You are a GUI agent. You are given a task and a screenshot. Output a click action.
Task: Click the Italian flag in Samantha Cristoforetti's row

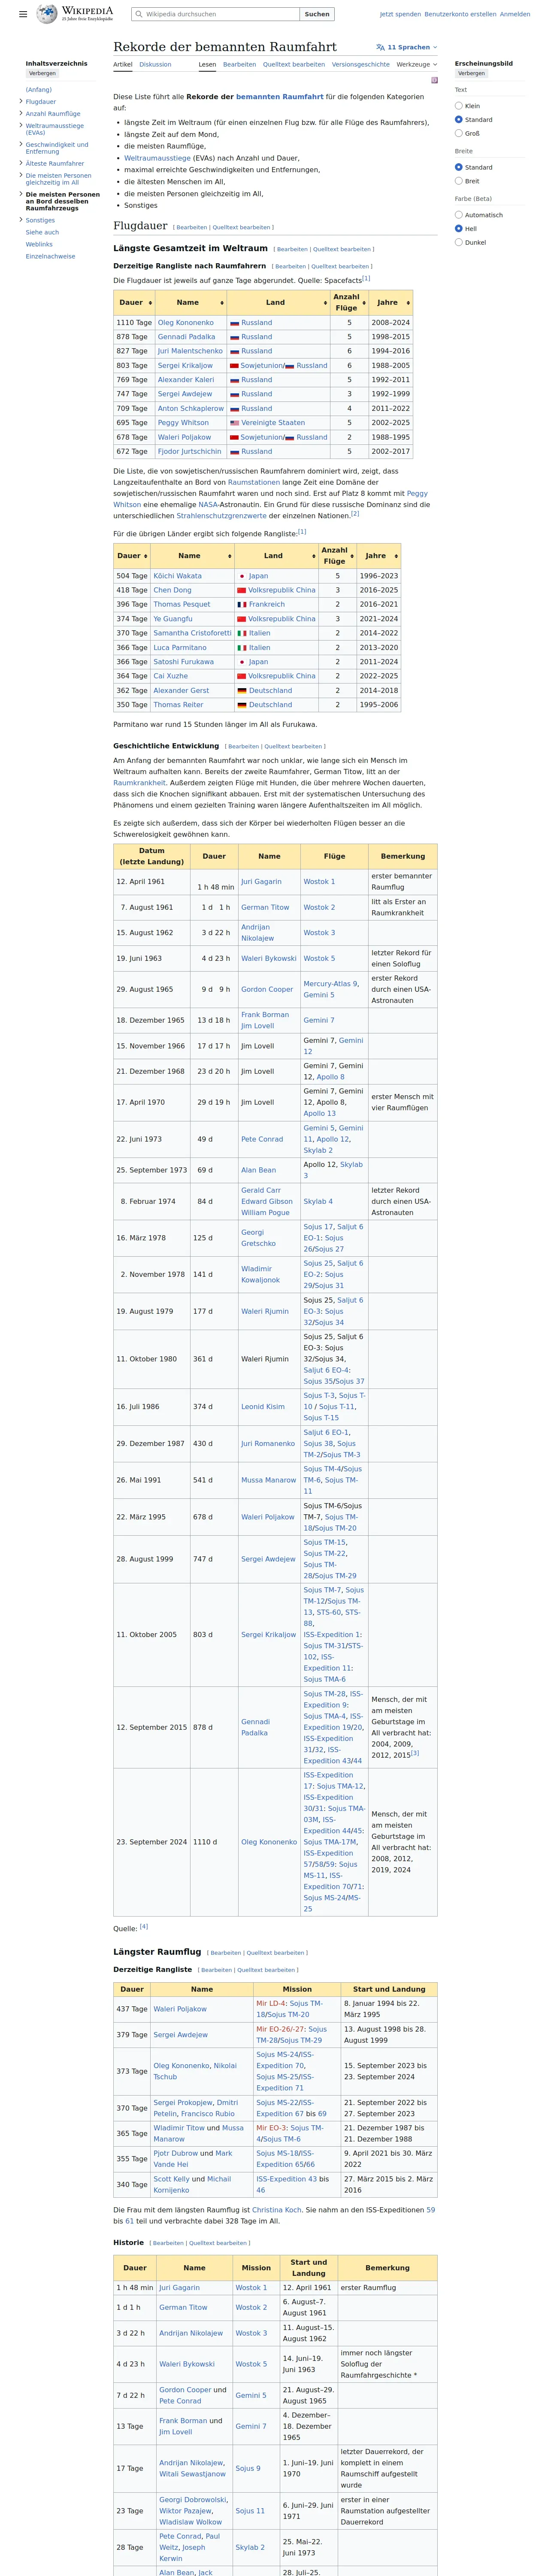click(241, 633)
